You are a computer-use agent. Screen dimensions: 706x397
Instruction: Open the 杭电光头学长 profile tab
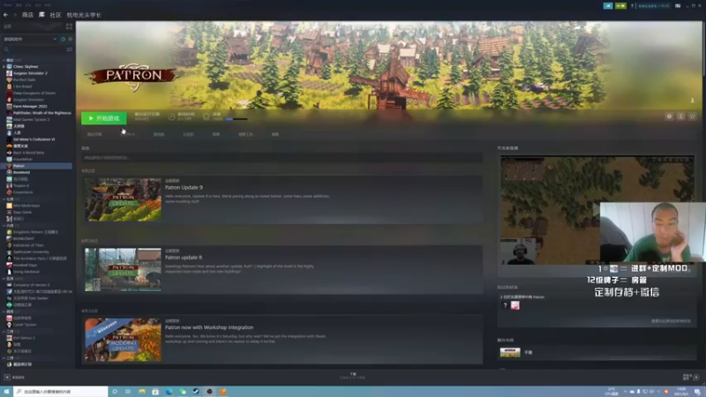[x=84, y=15]
